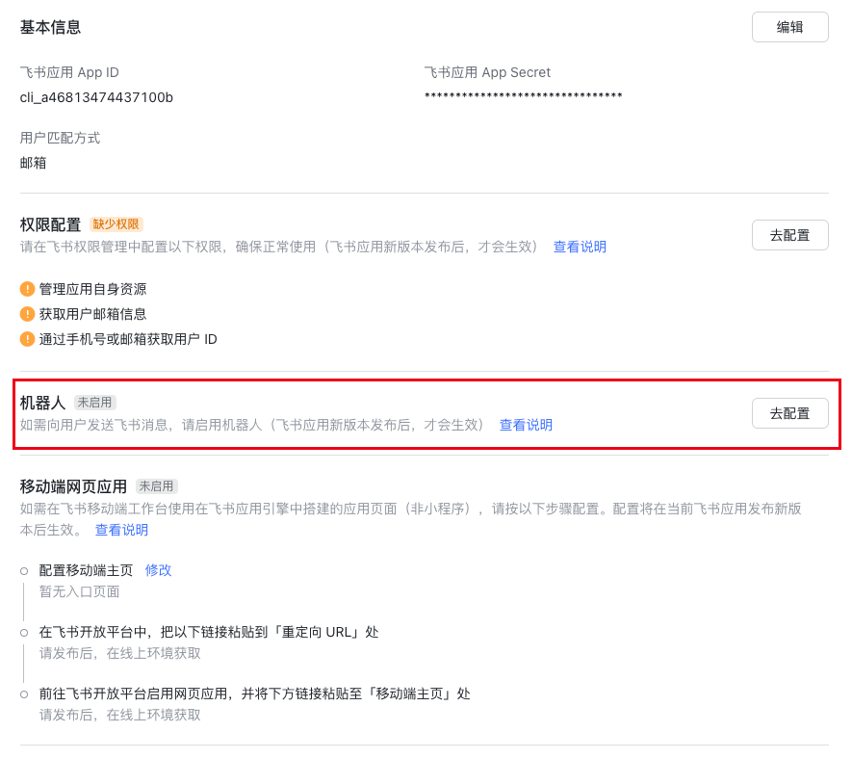Click 未启用 badge next to 移动端网页应用
The image size is (852, 759).
156,486
